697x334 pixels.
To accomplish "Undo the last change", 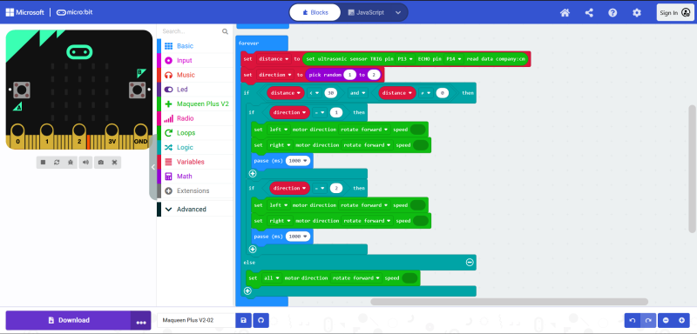I will coord(633,320).
